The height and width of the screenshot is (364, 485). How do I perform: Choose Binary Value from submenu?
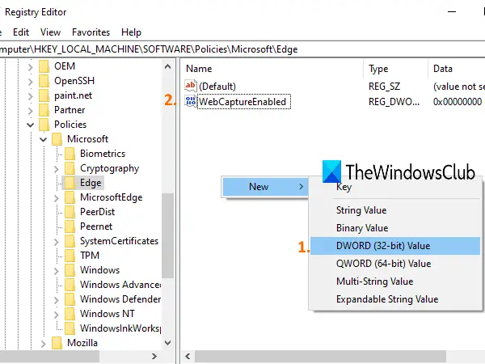[395, 228]
